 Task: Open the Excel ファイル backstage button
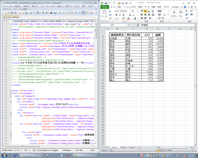(x=105, y=7)
